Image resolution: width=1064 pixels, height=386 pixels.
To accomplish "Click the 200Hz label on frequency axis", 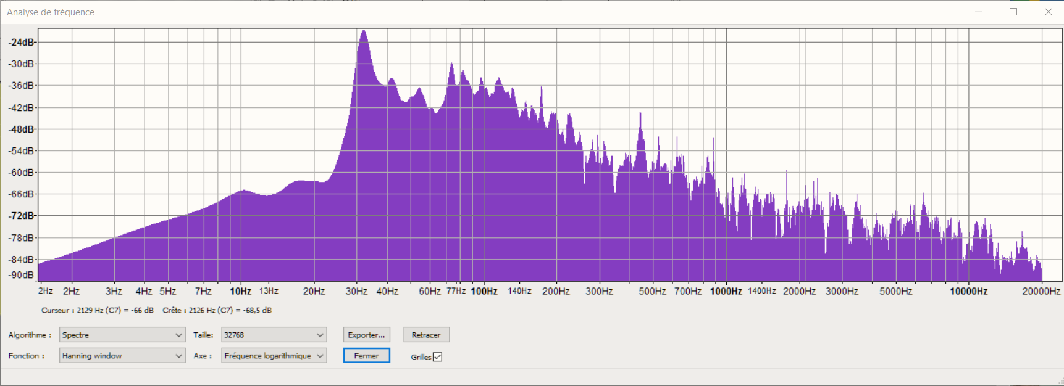I will [556, 291].
